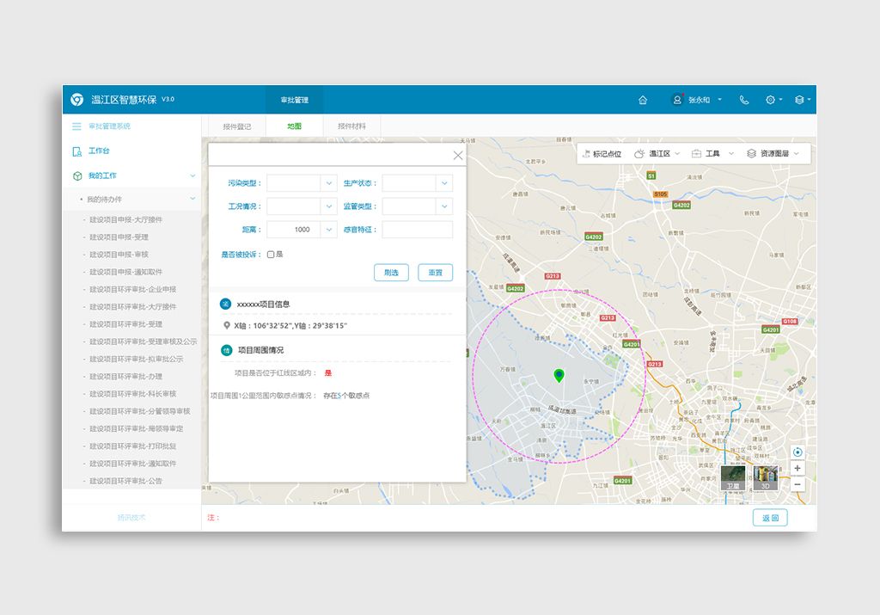Click the 筛选 filter button
This screenshot has height=615, width=880.
coord(391,273)
